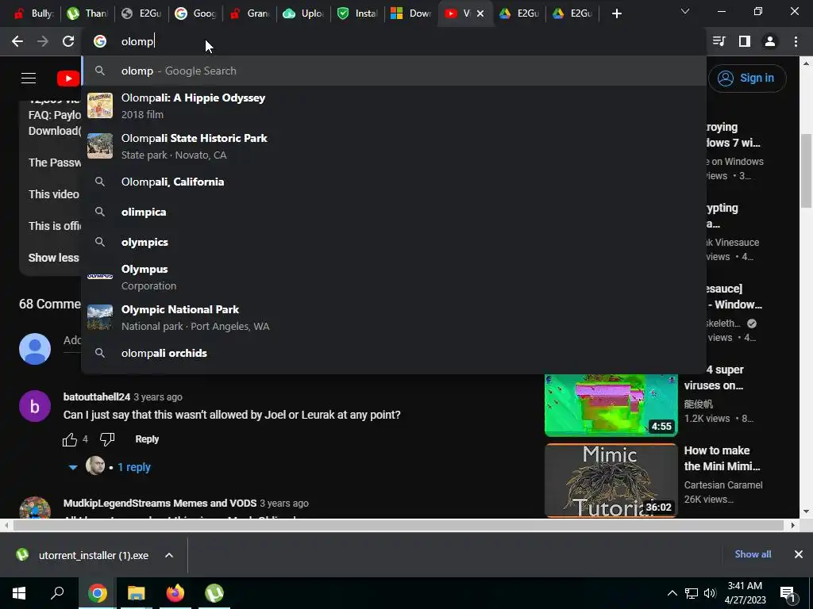
Task: Switch to the Bully tab
Action: [33, 13]
